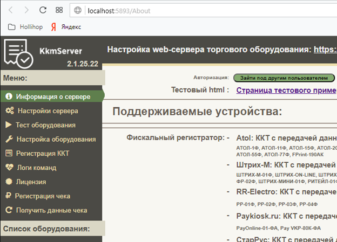
Task: Click the globe site info icon
Action: [78, 10]
